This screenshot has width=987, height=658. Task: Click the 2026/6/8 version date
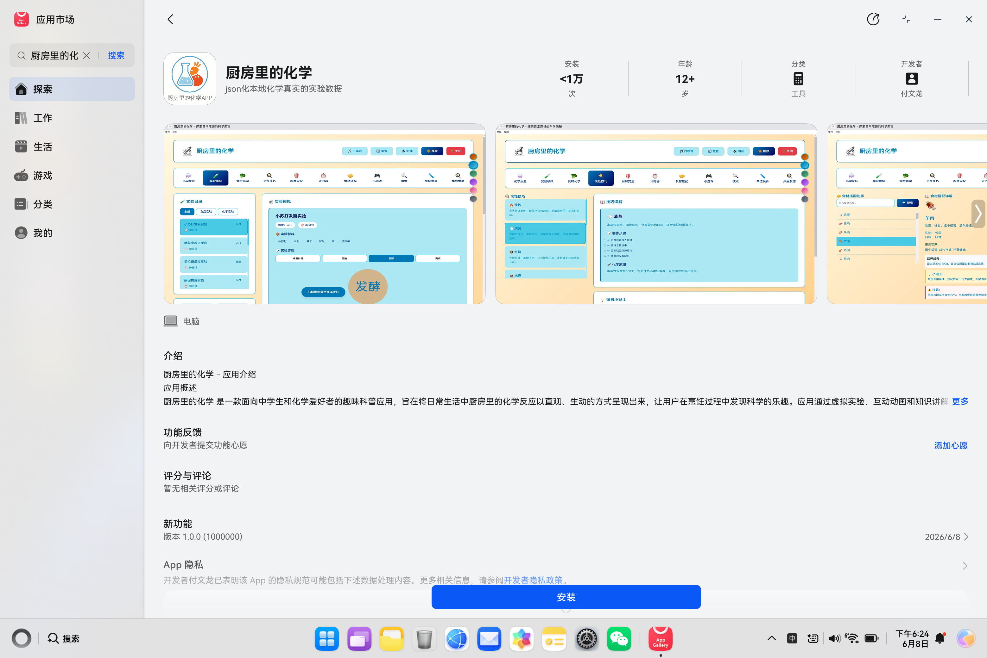pos(942,537)
